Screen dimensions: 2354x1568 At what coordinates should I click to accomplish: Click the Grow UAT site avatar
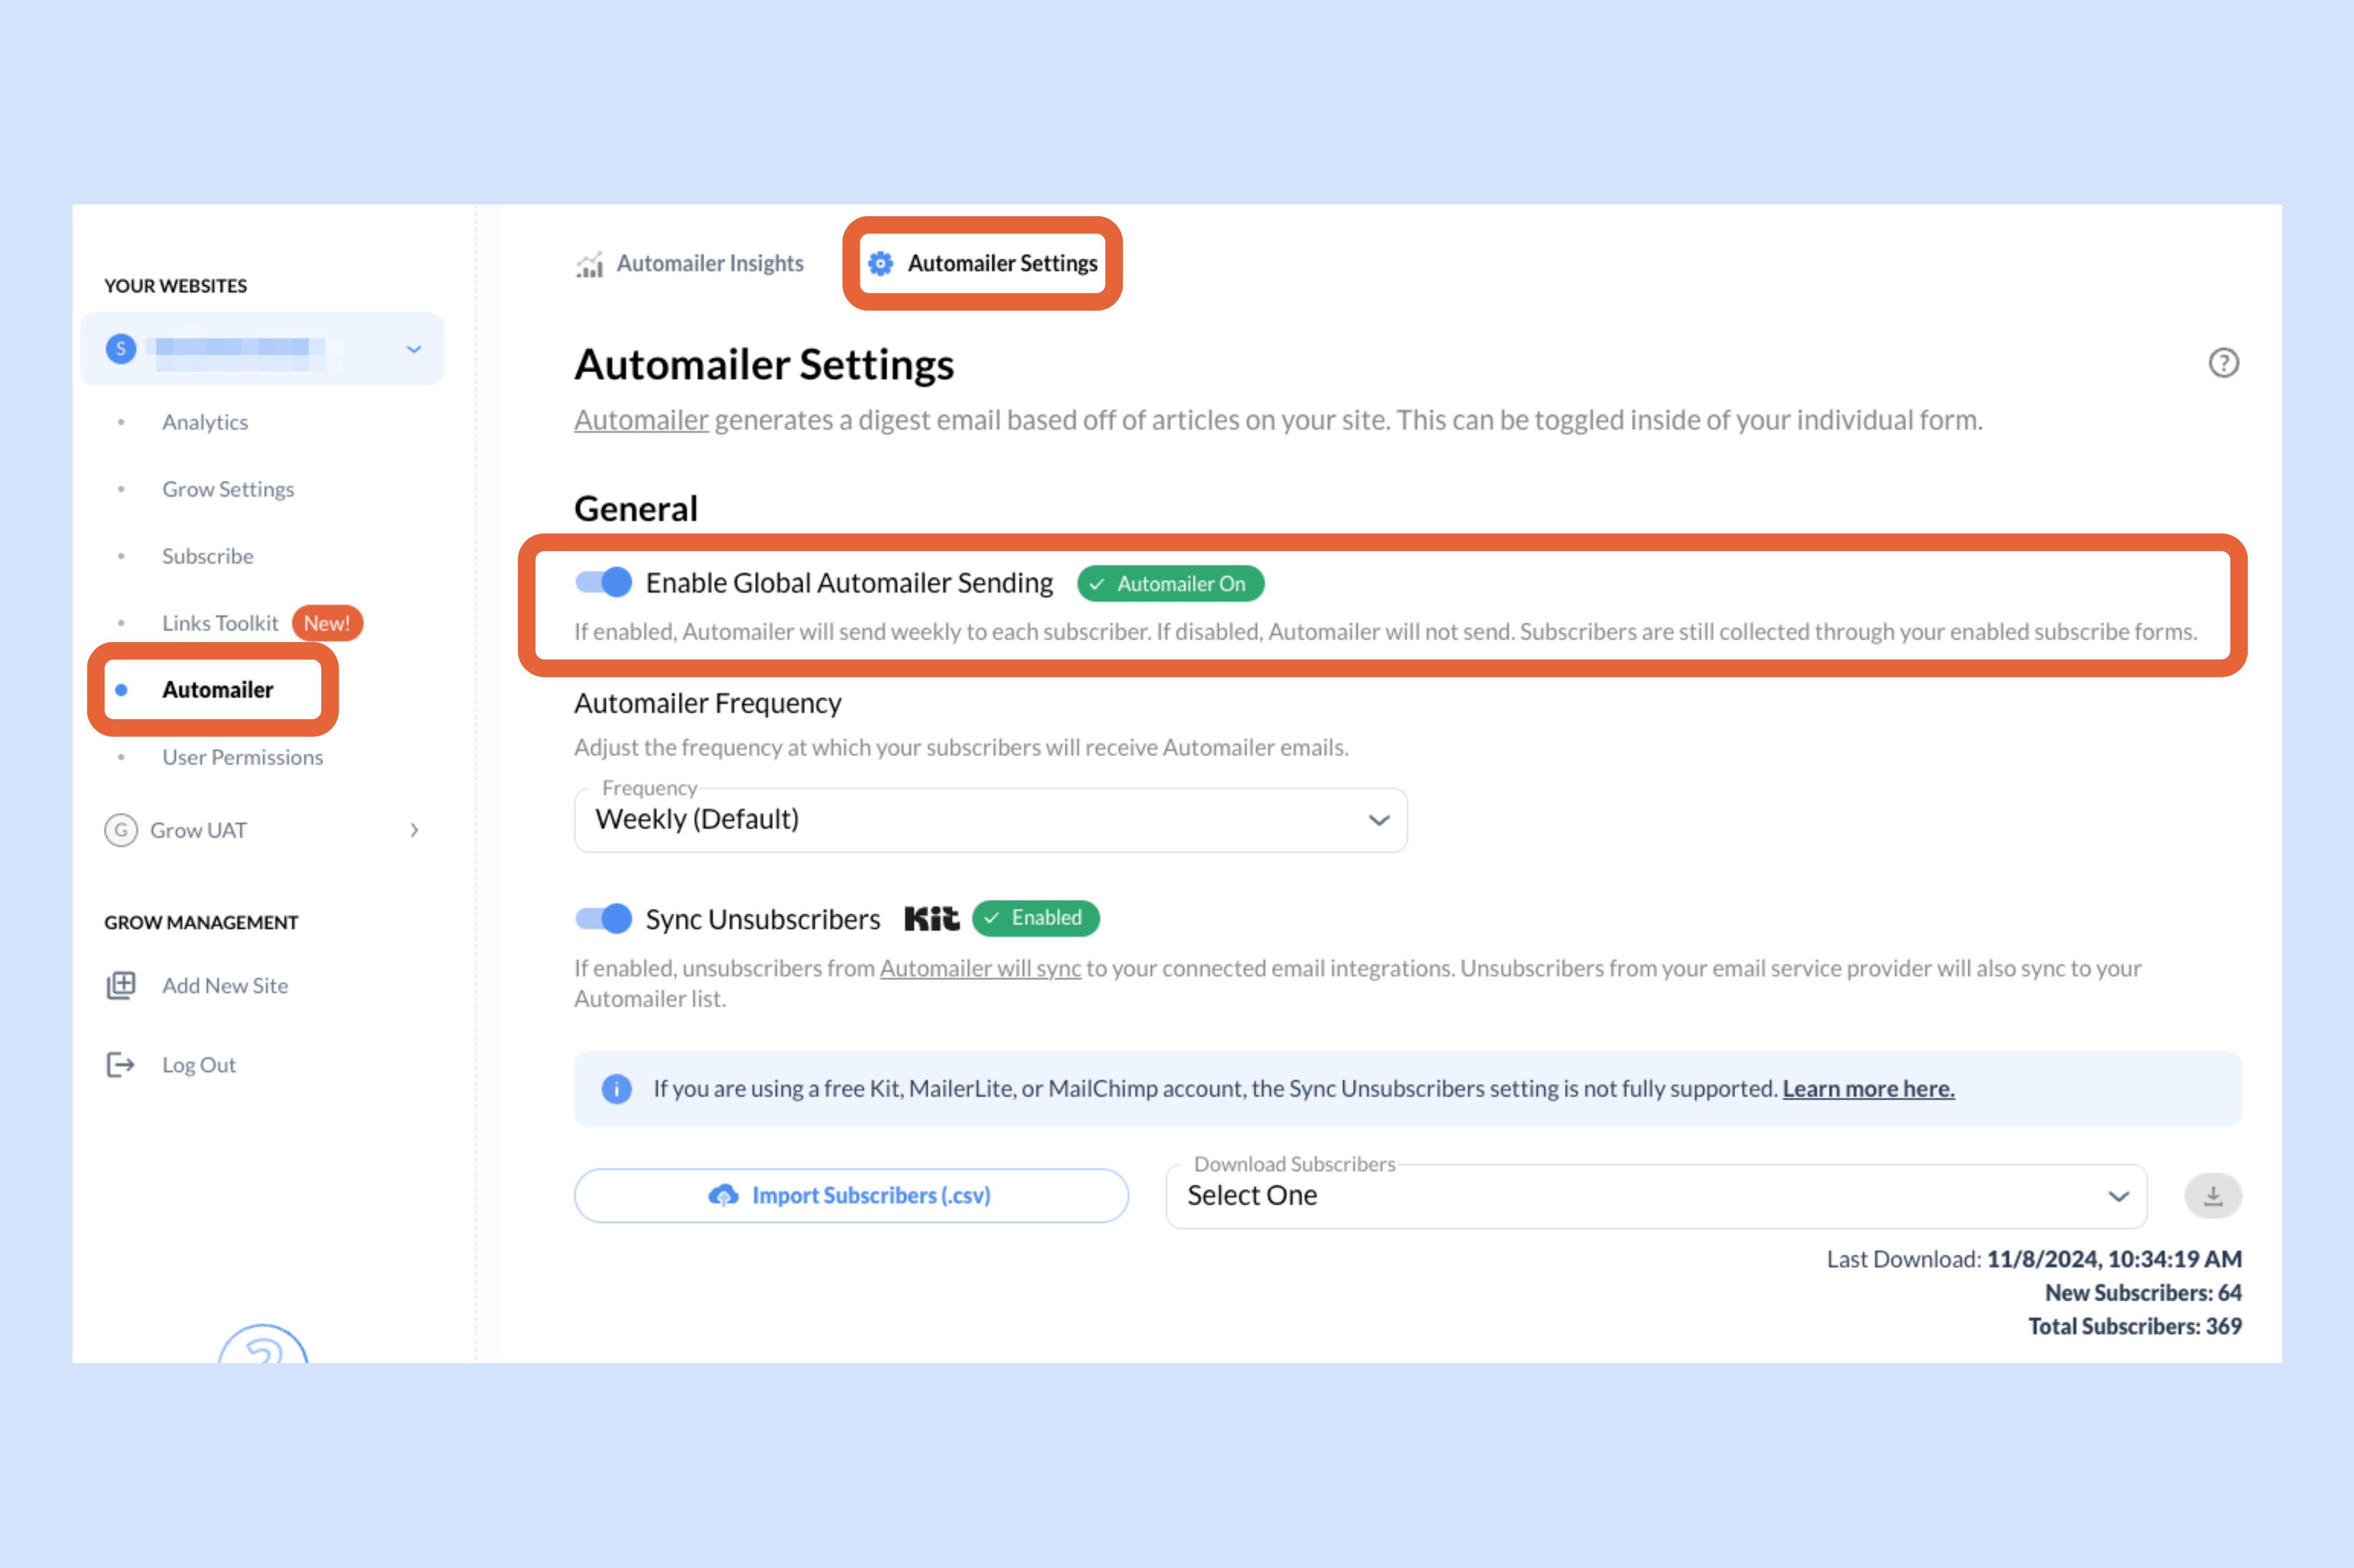click(121, 830)
